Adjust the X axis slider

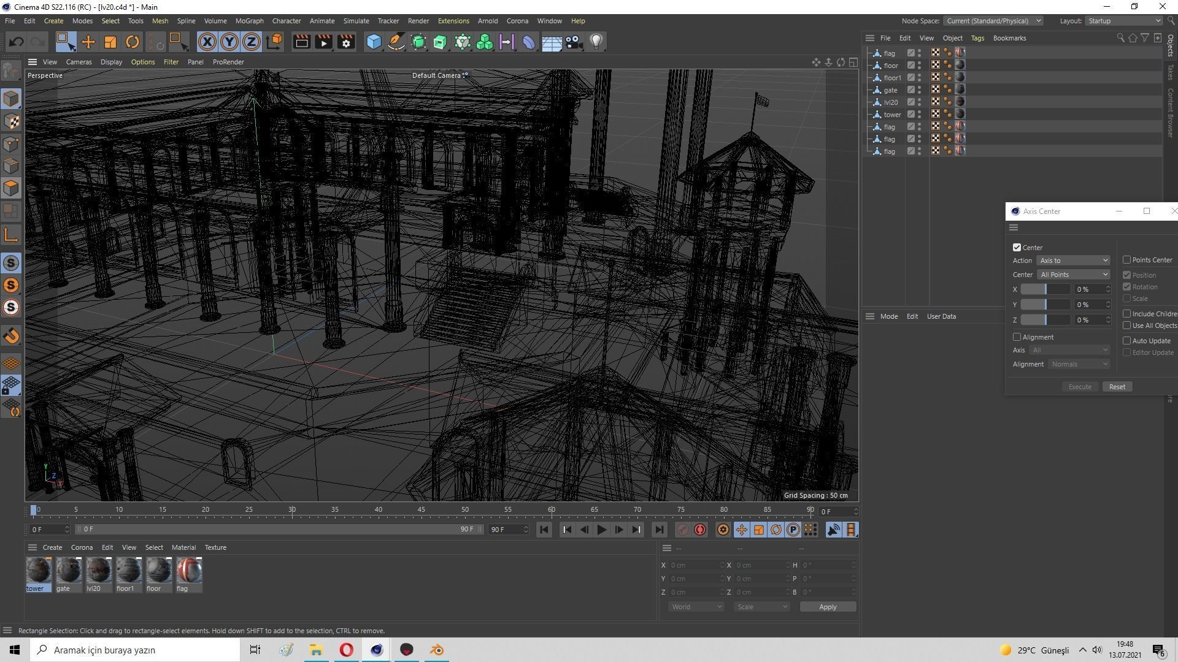1045,289
